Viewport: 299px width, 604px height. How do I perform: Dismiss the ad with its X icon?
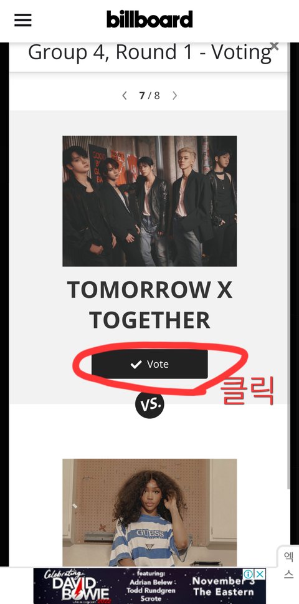pos(260,574)
